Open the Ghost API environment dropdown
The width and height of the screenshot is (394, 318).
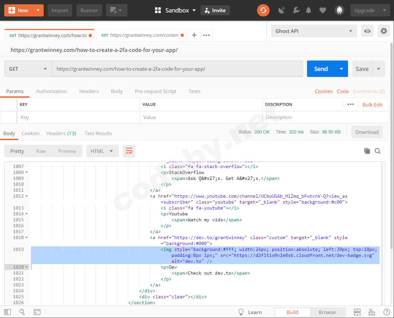coord(314,31)
